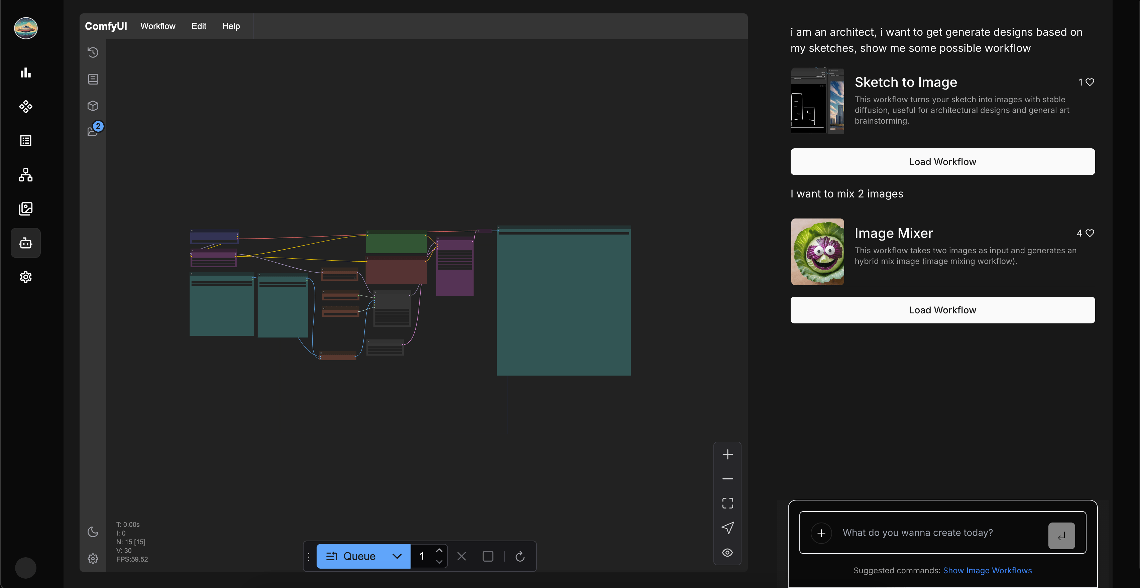Toggle link visibility eye icon
This screenshot has width=1140, height=588.
(x=727, y=553)
